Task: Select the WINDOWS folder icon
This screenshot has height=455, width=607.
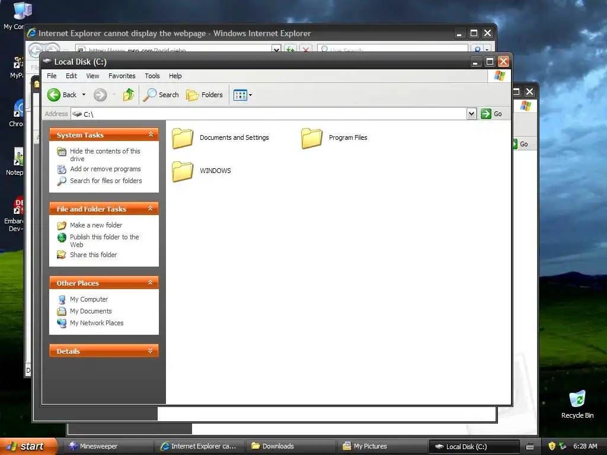Action: pyautogui.click(x=183, y=171)
